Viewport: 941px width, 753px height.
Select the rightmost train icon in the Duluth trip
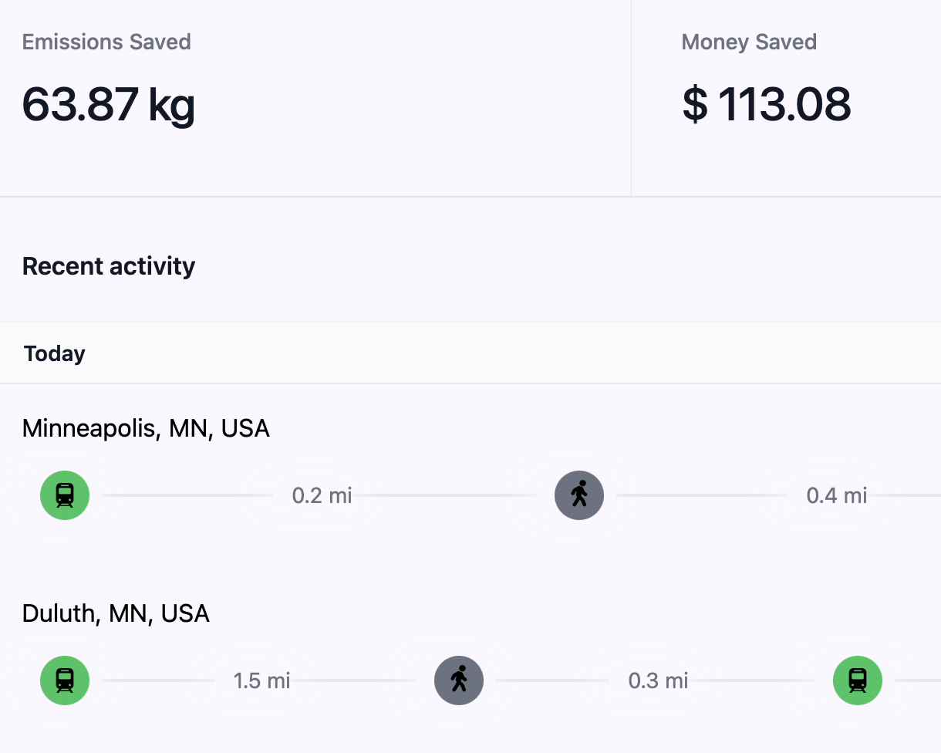[x=858, y=680]
